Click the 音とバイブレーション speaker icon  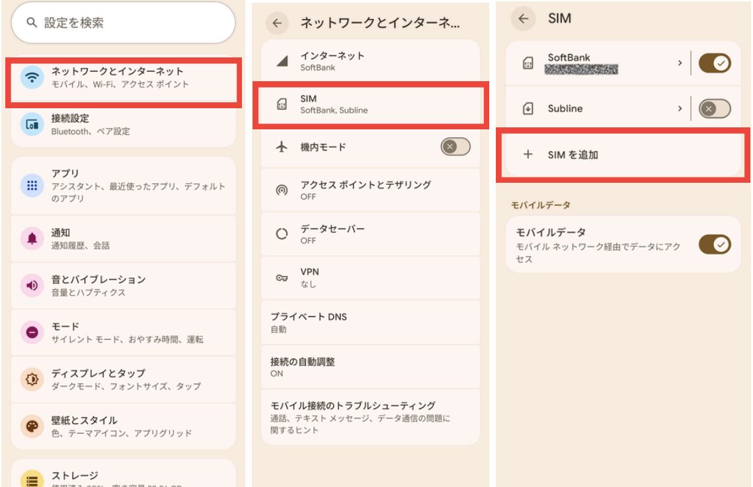[x=32, y=285]
